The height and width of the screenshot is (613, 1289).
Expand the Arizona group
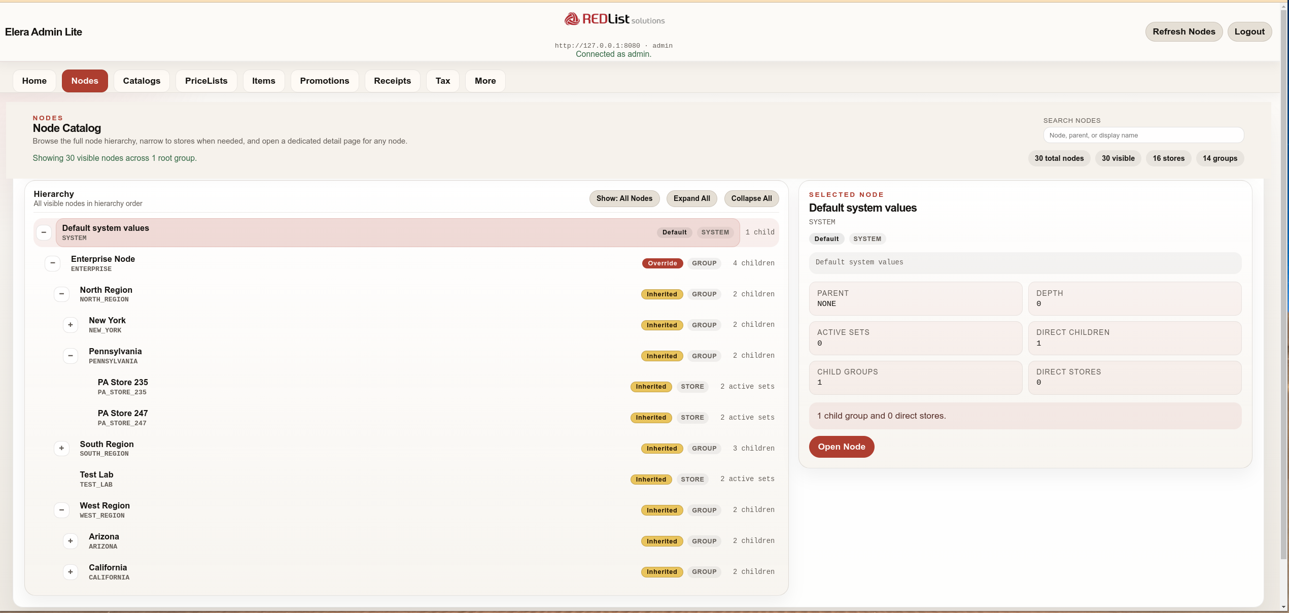(71, 541)
